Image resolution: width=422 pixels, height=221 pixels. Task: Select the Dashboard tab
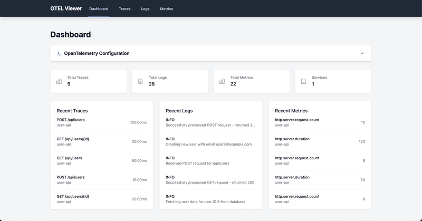click(x=99, y=9)
